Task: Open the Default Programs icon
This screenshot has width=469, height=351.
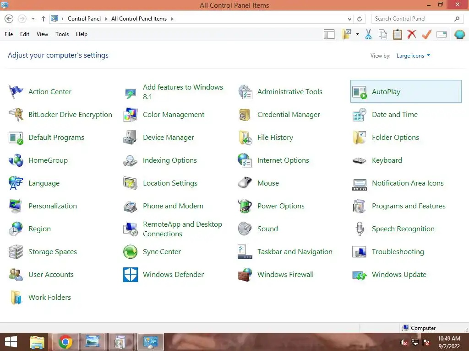Action: click(16, 138)
